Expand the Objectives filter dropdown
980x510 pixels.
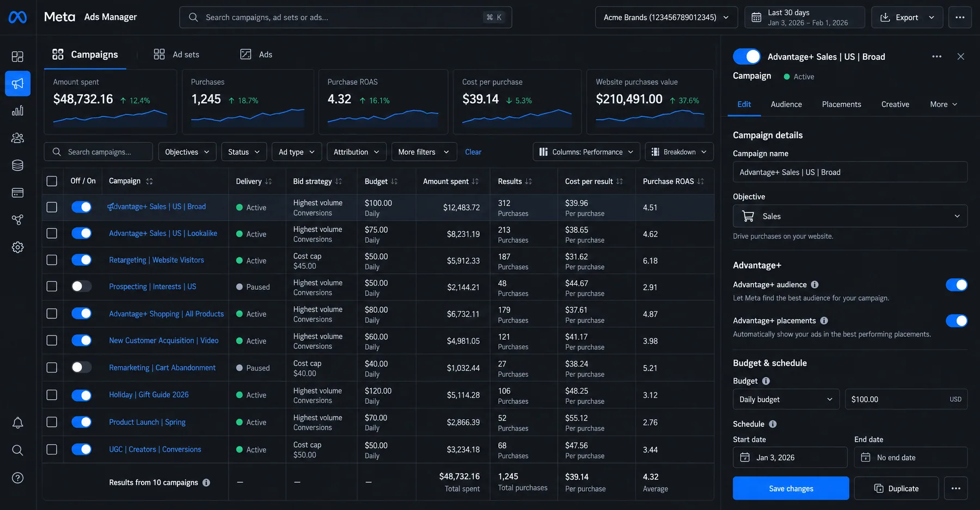[187, 152]
